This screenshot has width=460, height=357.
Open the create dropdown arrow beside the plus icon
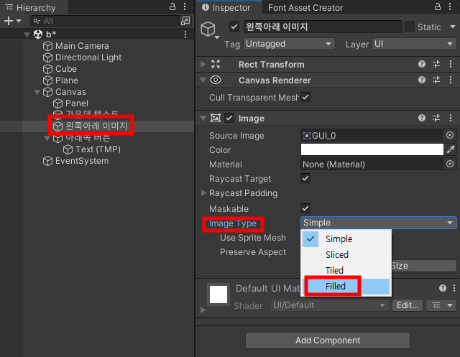click(x=19, y=21)
